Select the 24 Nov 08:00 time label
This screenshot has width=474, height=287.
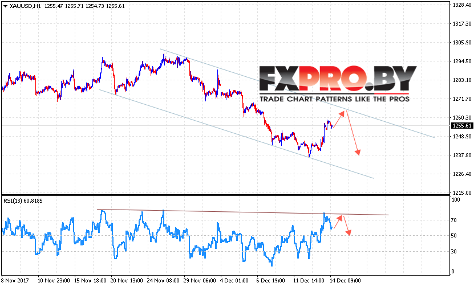point(164,281)
